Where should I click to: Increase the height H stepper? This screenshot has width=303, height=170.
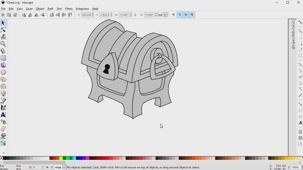[156, 14]
